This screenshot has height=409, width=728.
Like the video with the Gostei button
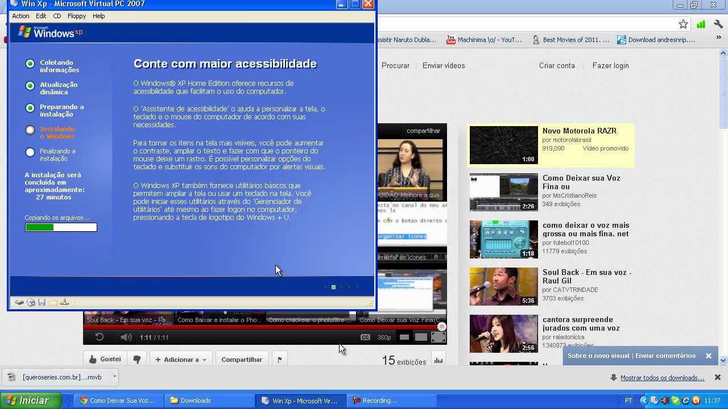coord(105,360)
